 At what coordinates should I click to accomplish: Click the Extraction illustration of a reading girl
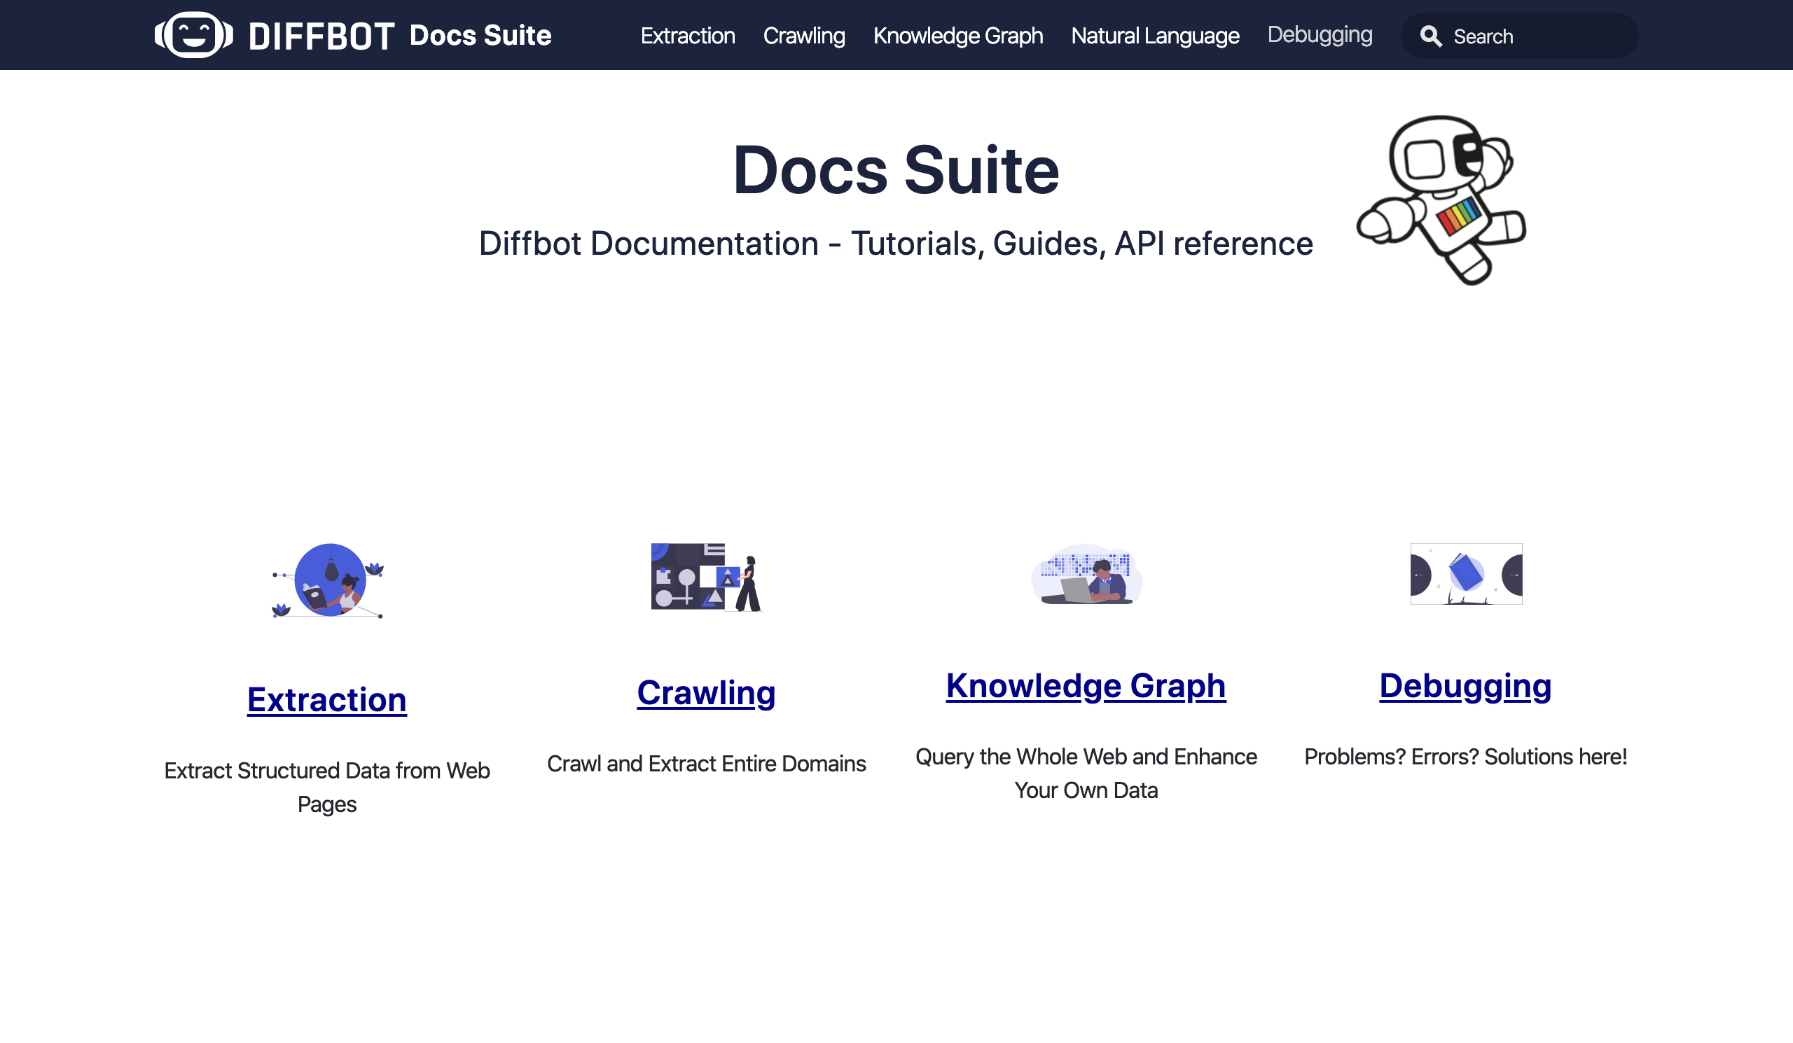[x=328, y=581]
